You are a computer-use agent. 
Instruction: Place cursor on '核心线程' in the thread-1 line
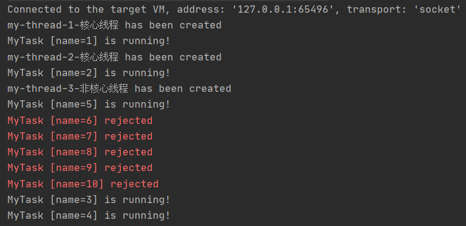click(99, 25)
